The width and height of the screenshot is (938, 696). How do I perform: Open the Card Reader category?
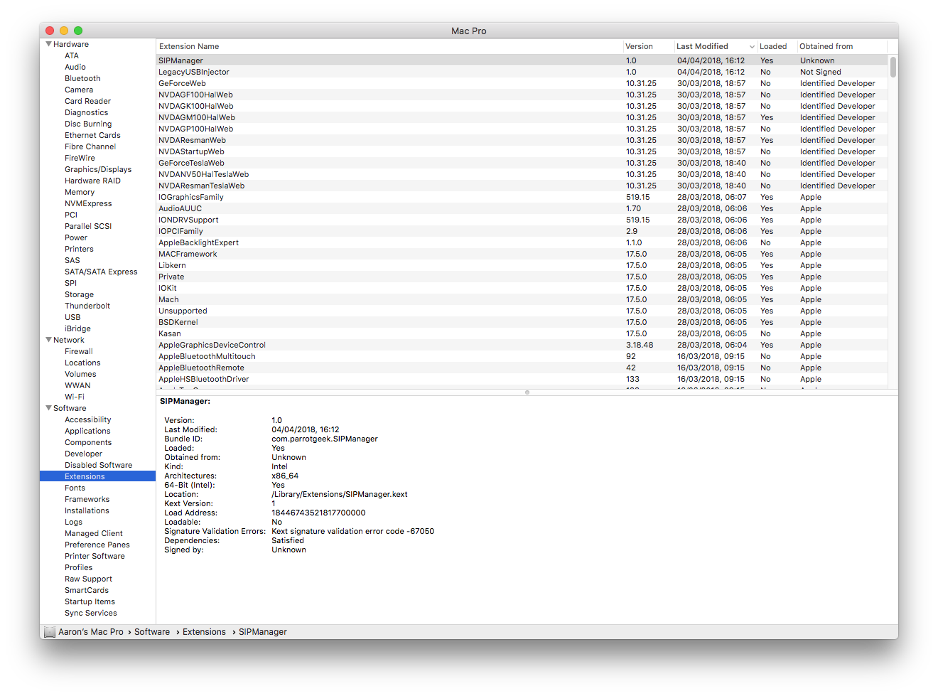(x=87, y=101)
